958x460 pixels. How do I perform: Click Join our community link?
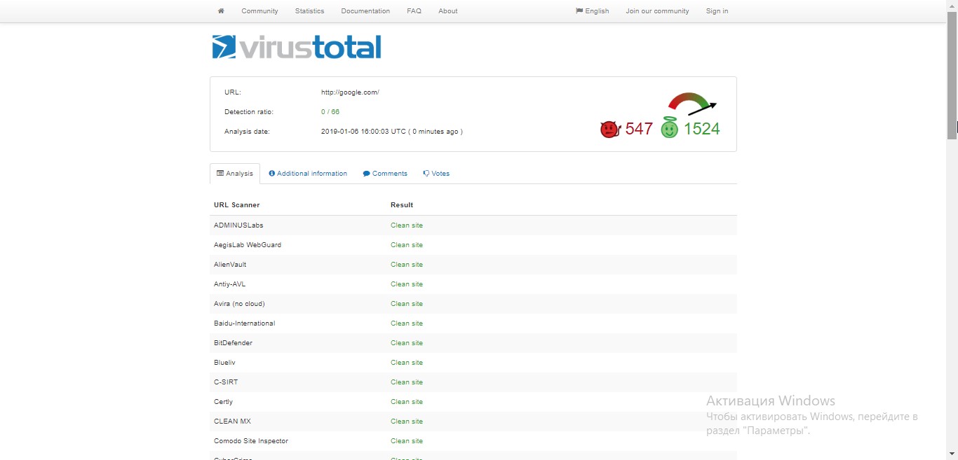point(657,11)
